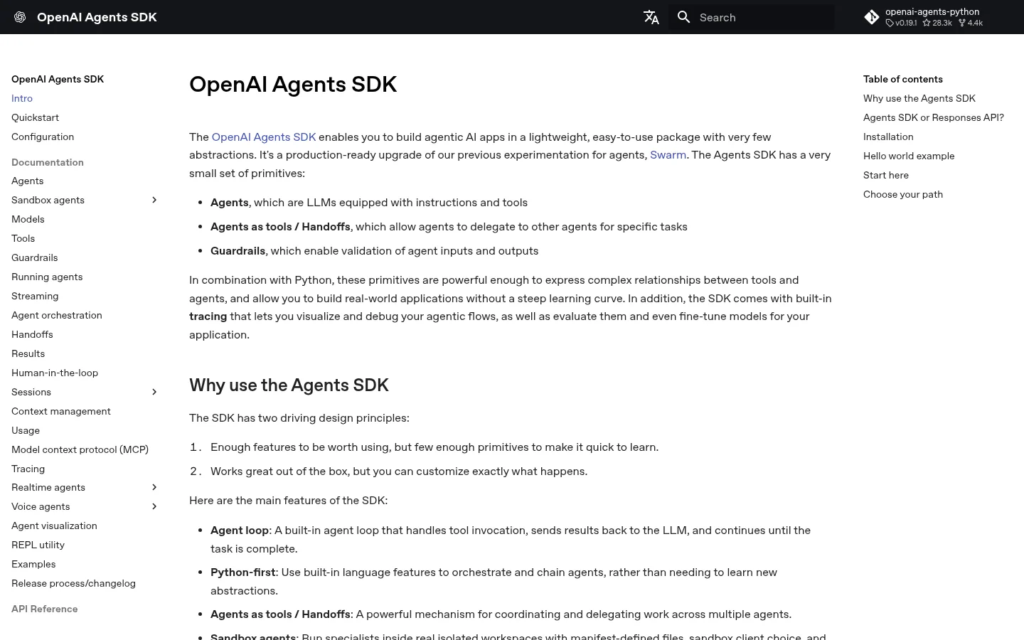This screenshot has height=640, width=1024.
Task: Open the Tools page
Action: tap(23, 238)
